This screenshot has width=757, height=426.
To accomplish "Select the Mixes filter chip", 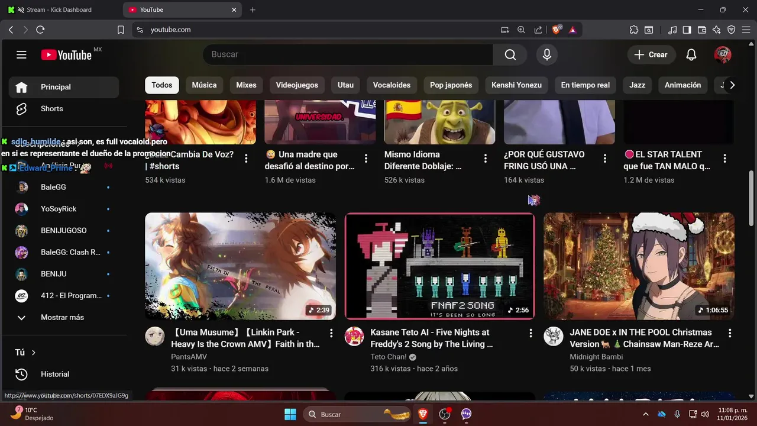I will (246, 85).
